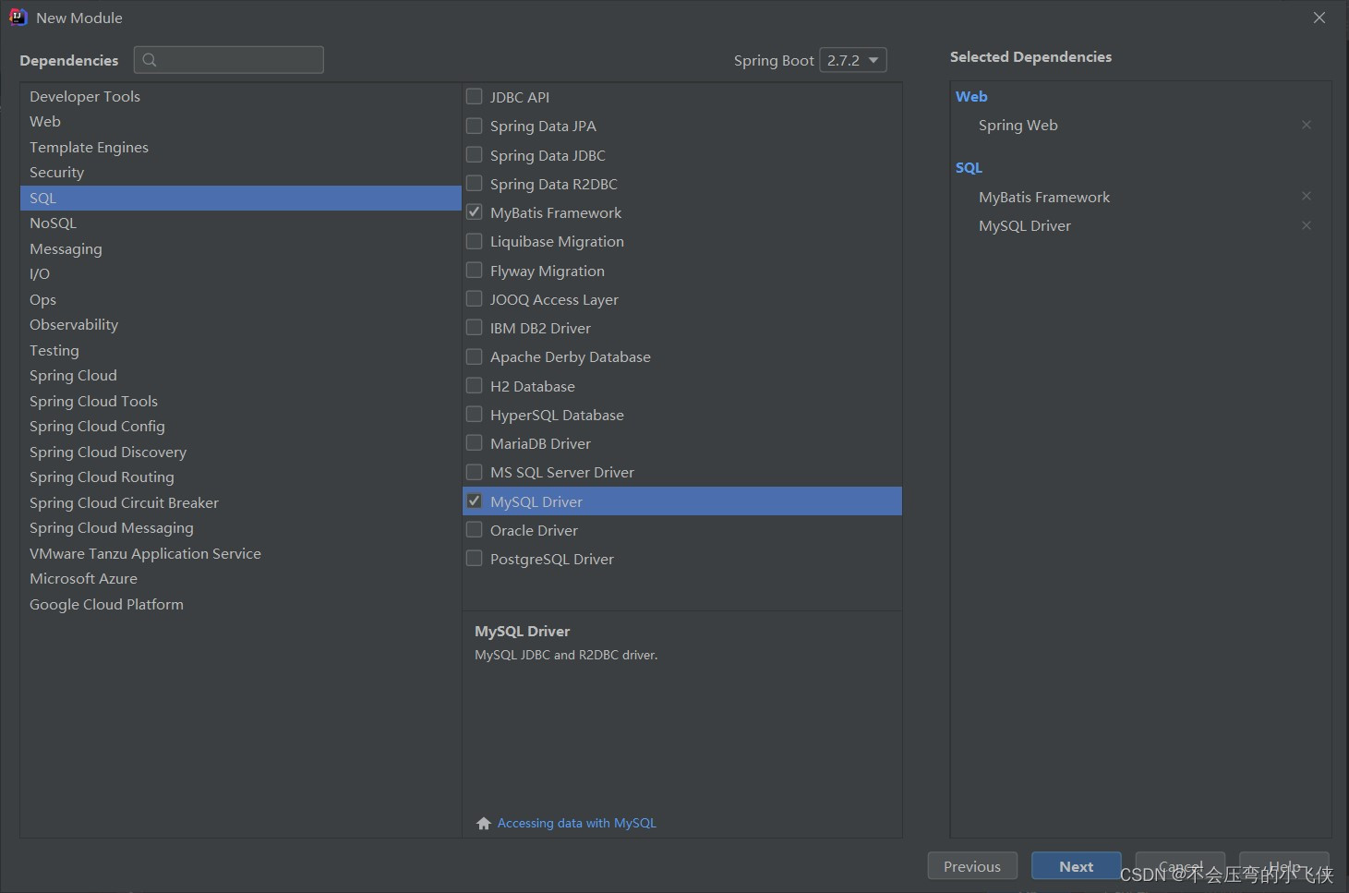1349x893 pixels.
Task: Focus the dependency search field
Action: [229, 60]
